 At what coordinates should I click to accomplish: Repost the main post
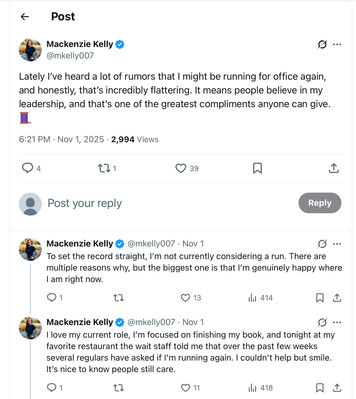coord(104,168)
